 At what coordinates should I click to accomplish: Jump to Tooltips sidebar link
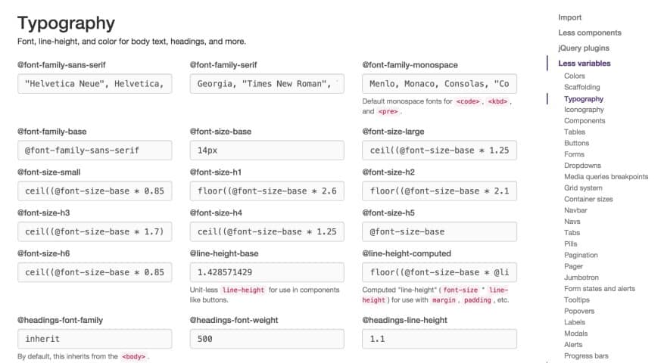[x=576, y=300]
